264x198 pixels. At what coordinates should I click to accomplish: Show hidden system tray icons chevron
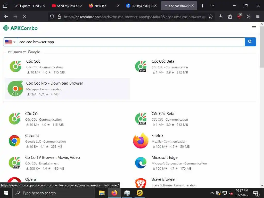point(212,193)
